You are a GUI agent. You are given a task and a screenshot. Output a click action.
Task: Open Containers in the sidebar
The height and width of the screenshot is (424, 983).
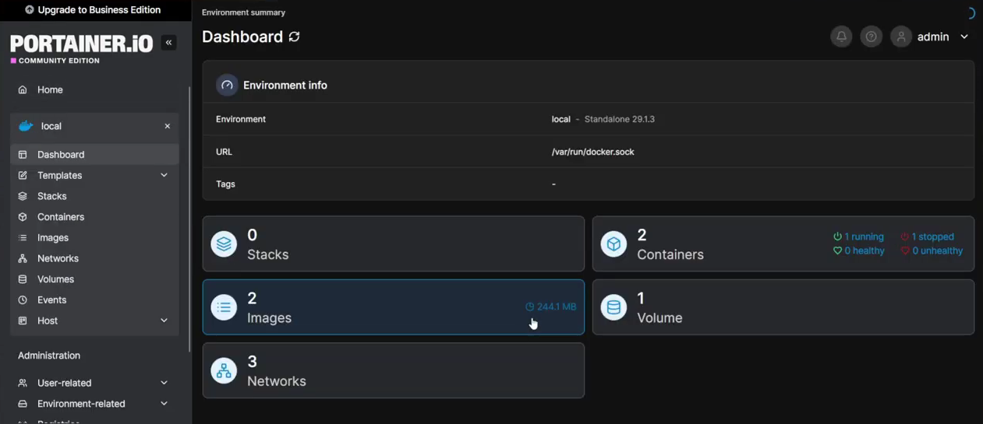(x=61, y=217)
